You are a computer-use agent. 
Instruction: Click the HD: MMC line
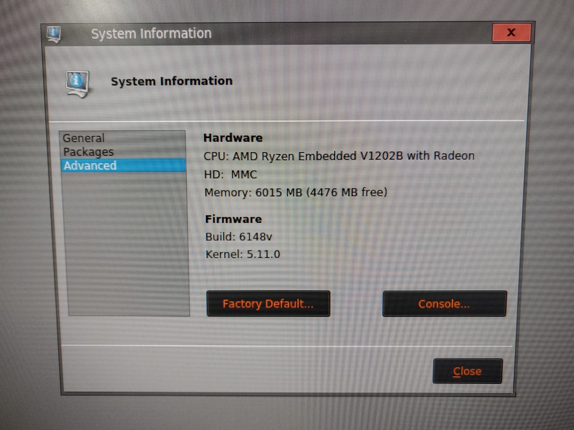coord(230,174)
